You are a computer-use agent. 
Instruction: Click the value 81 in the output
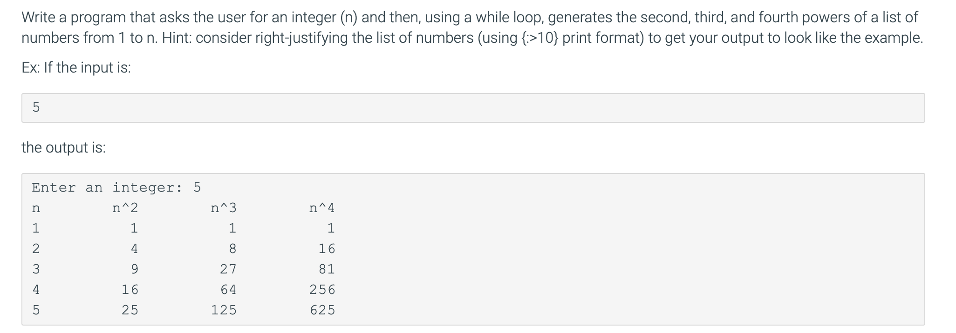coord(327,269)
